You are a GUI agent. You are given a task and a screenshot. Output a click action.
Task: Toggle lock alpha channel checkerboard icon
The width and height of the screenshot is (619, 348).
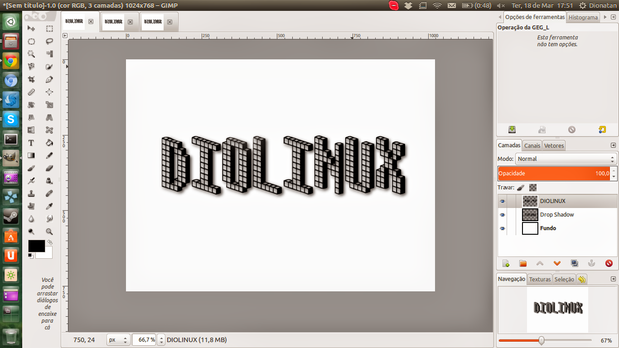coord(533,187)
